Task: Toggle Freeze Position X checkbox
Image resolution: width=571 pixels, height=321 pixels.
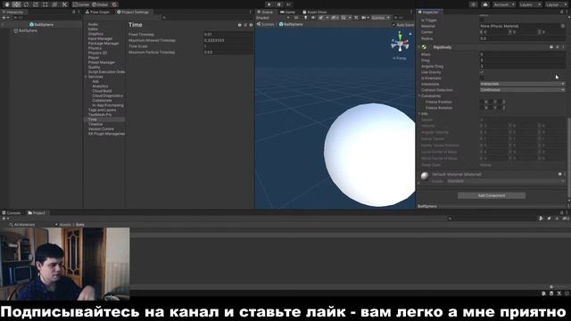Action: click(x=482, y=102)
